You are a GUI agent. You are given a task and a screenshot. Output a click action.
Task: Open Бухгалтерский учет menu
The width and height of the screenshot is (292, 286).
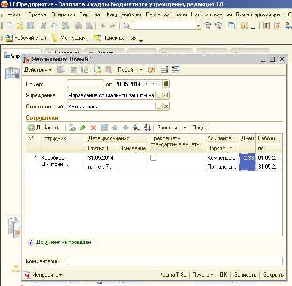(259, 14)
